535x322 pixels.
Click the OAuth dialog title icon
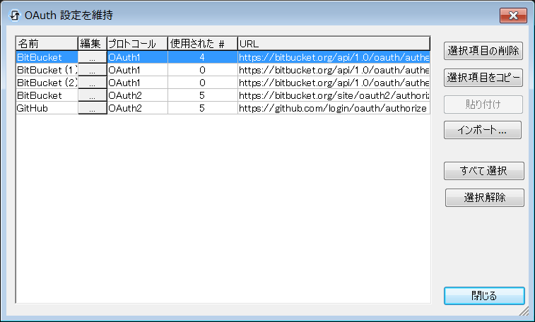[x=14, y=16]
